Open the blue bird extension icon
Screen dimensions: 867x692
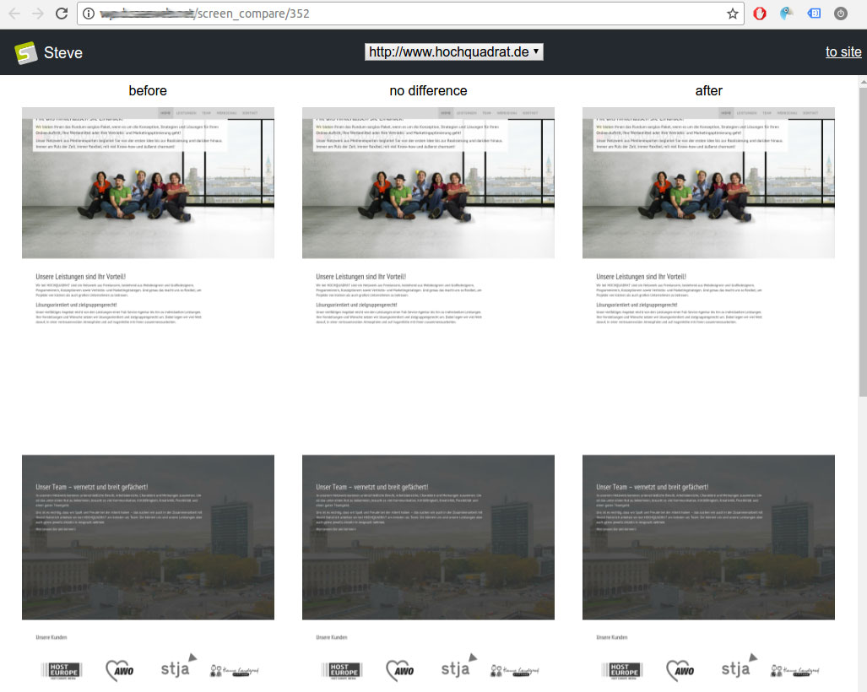pyautogui.click(x=786, y=14)
